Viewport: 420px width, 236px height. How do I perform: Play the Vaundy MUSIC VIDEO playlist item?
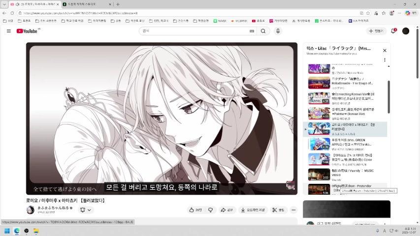(319, 175)
